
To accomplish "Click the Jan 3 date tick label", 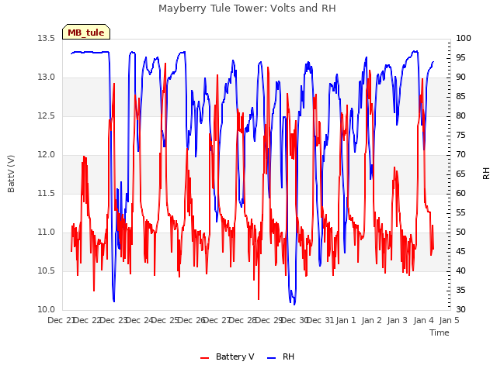I will (397, 320).
